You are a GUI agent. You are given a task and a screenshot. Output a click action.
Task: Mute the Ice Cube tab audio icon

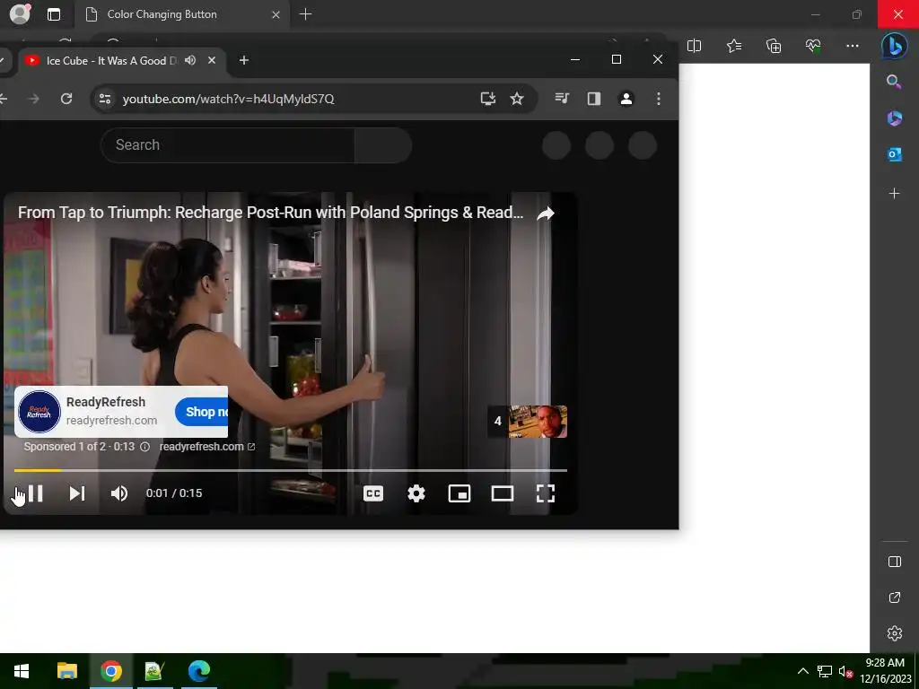[190, 60]
